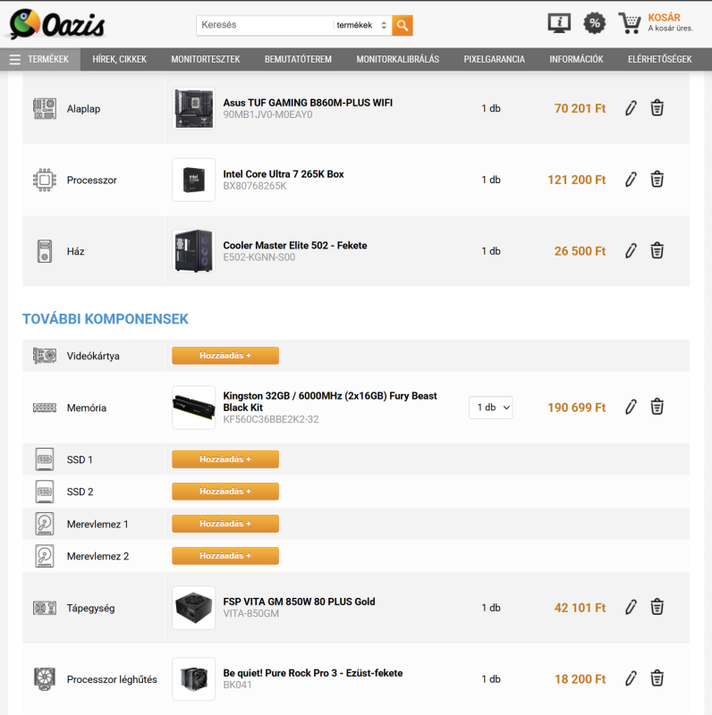Remove the Intel Core Ultra 7 processor
This screenshot has width=712, height=715.
[x=657, y=180]
